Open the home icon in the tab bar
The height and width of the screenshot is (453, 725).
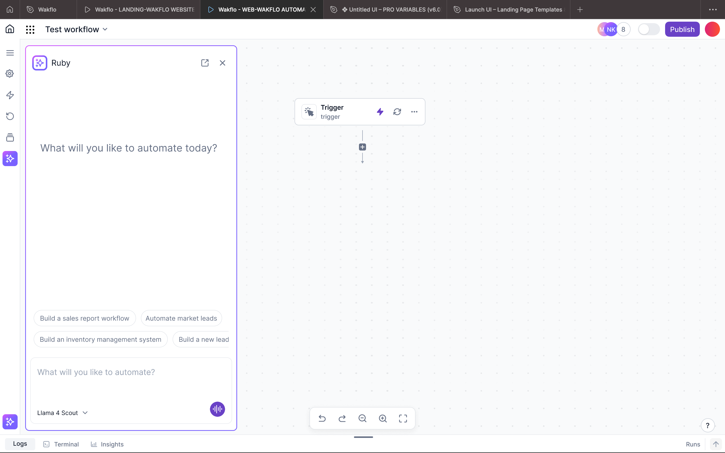(x=10, y=10)
